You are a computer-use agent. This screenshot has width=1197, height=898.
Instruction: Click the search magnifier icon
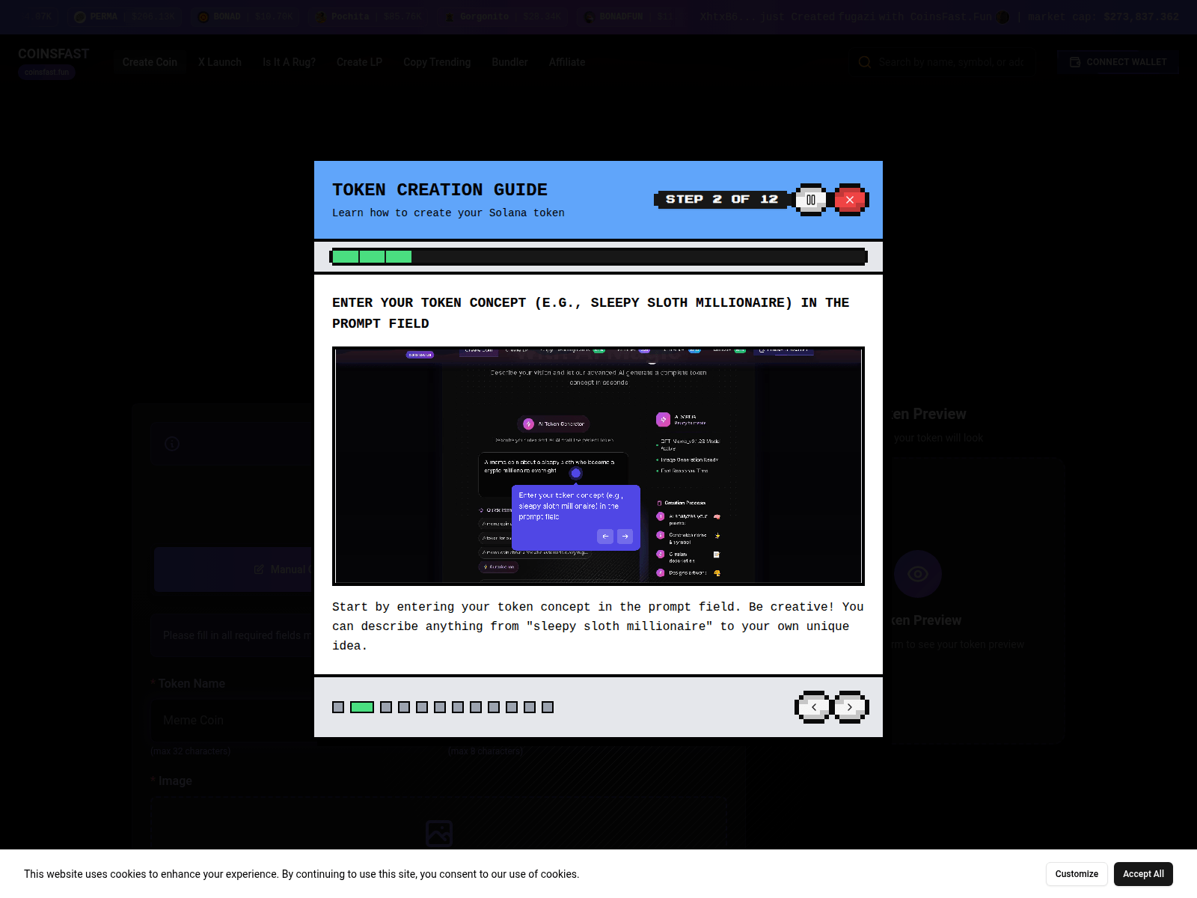pyautogui.click(x=865, y=62)
